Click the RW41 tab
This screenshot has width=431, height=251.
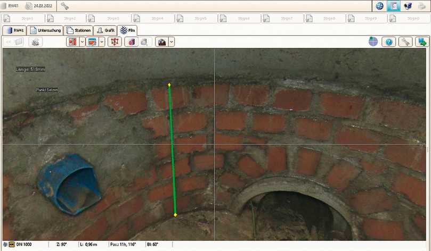pos(14,30)
